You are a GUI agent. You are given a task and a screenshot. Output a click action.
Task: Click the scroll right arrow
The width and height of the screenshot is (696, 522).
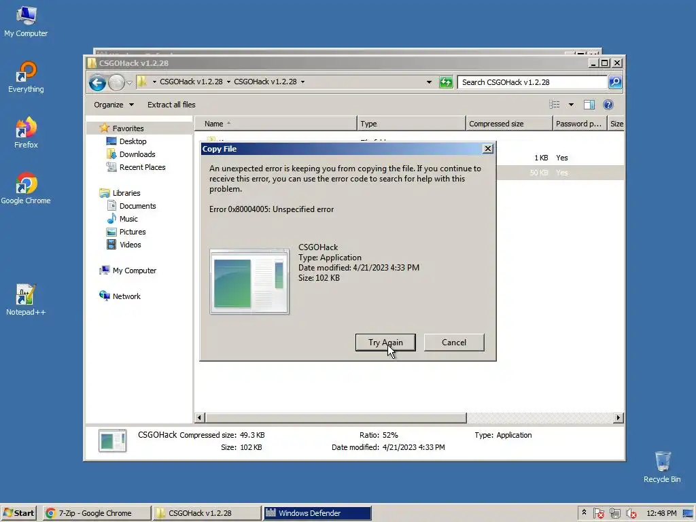click(x=618, y=418)
